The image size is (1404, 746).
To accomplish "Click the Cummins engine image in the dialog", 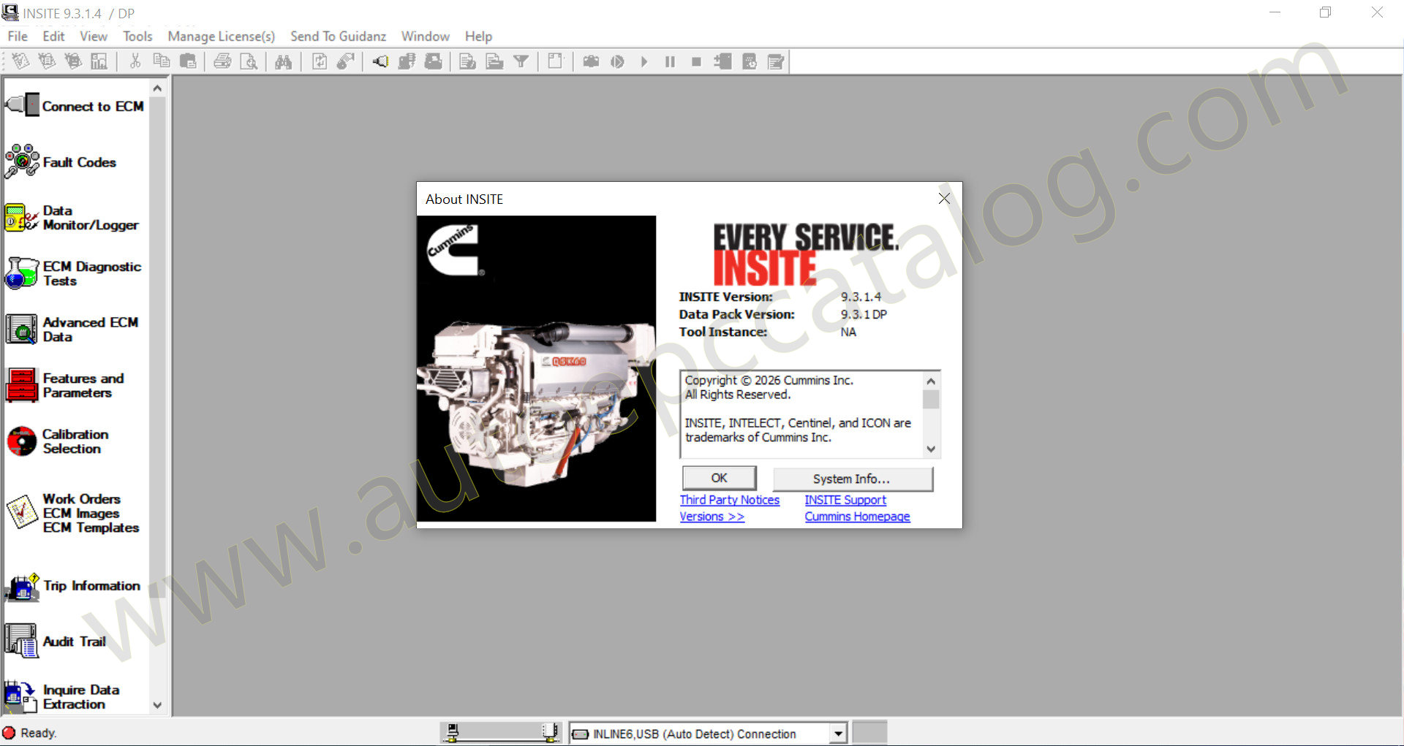I will pyautogui.click(x=536, y=368).
